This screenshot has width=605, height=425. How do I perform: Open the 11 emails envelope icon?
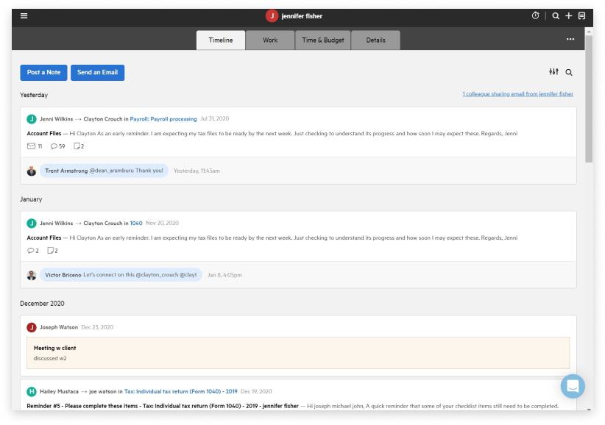(30, 146)
